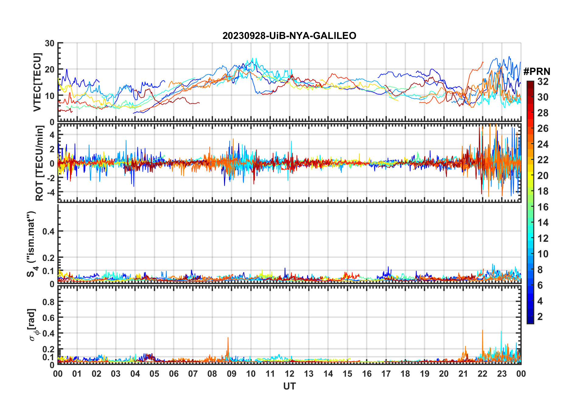Click colorbar tick label 24

(x=543, y=144)
